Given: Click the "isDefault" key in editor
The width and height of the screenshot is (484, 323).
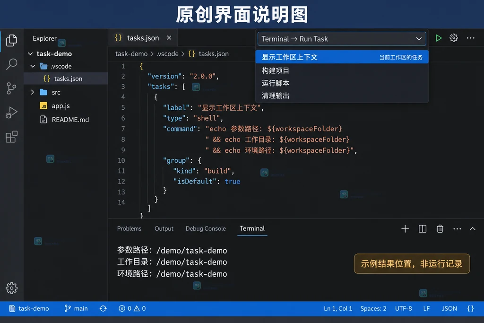Looking at the screenshot, I should (x=194, y=182).
